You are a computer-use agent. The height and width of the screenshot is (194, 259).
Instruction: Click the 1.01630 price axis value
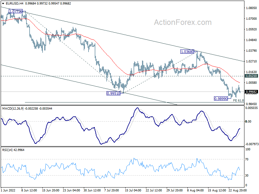click(252, 72)
